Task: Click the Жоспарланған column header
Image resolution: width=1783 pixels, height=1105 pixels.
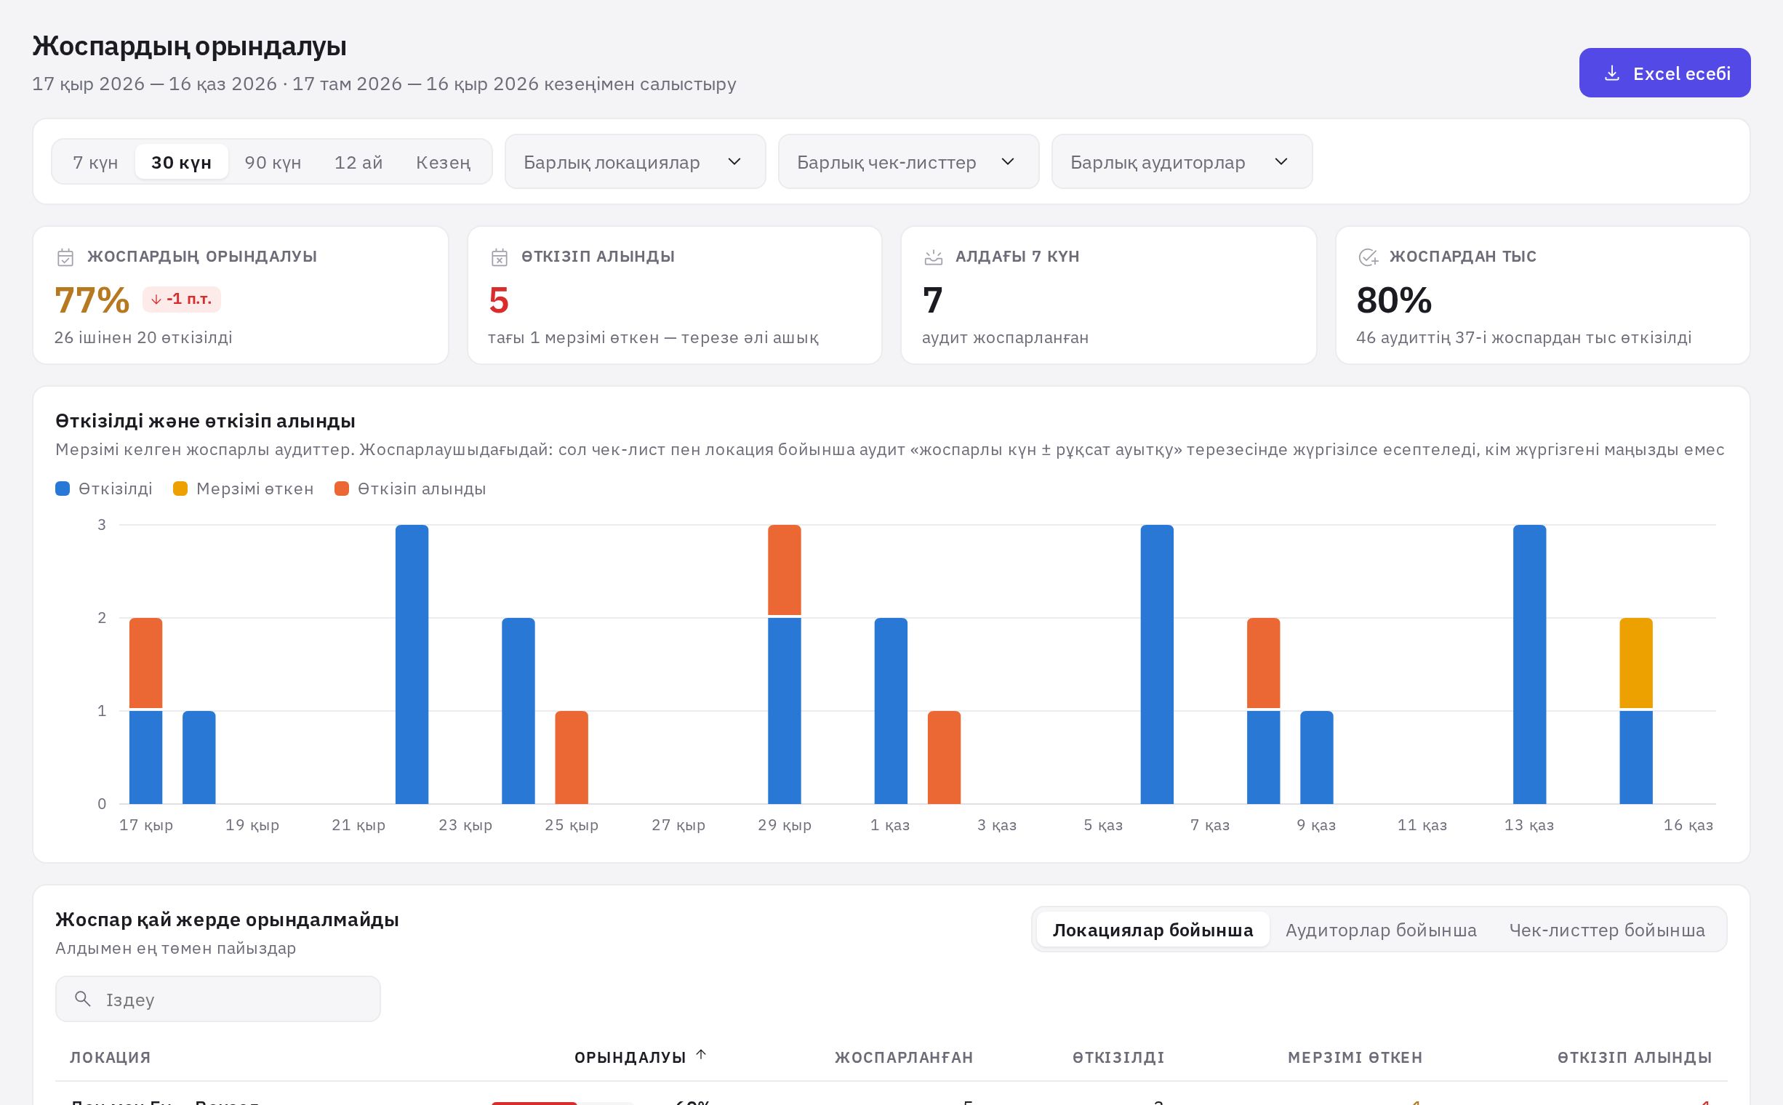Action: pos(904,1058)
